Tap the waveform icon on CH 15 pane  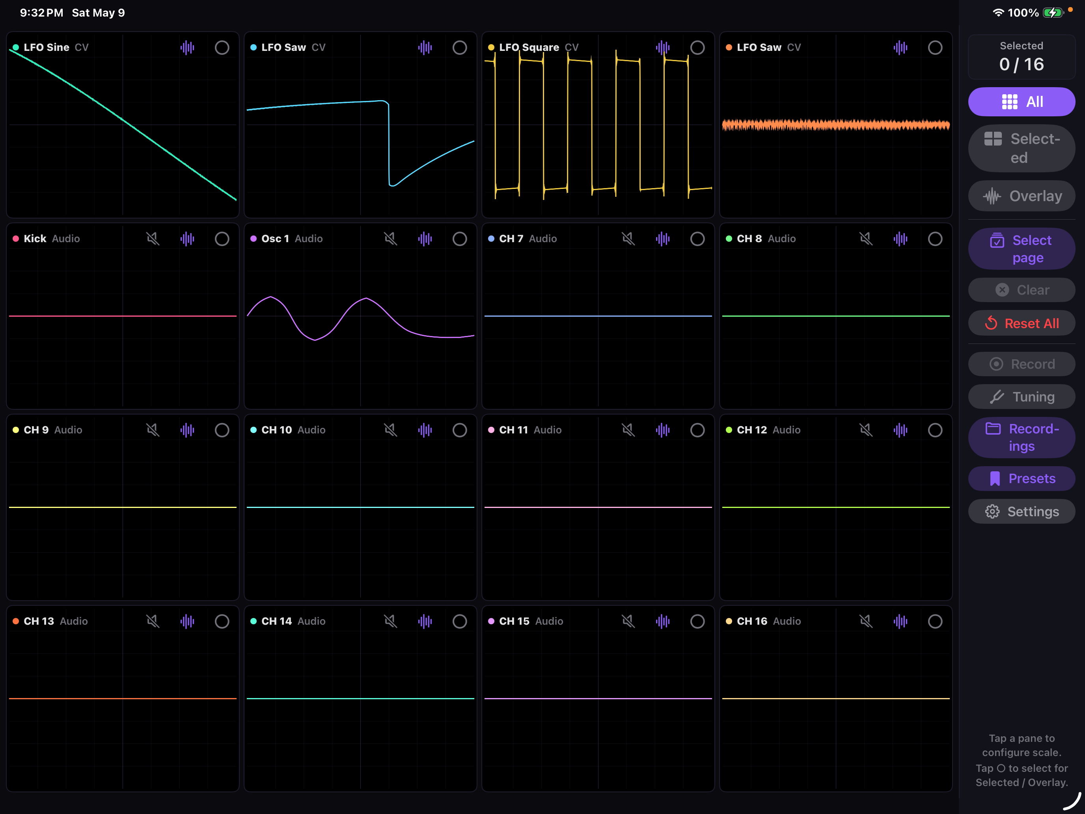pyautogui.click(x=663, y=622)
